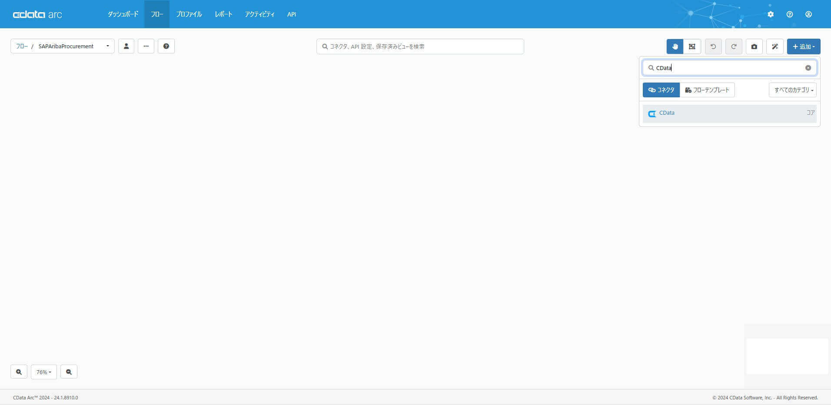Click the CData connector logo icon

point(652,114)
